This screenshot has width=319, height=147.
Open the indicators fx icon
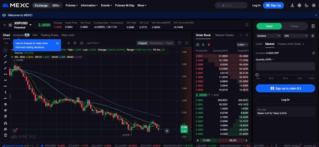[x=69, y=43]
